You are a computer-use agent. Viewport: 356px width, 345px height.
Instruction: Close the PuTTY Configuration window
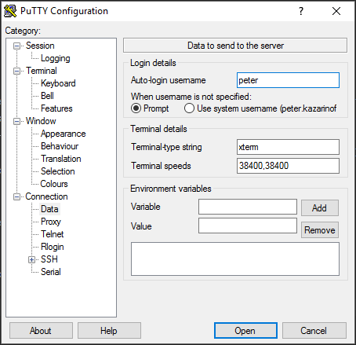pos(336,11)
